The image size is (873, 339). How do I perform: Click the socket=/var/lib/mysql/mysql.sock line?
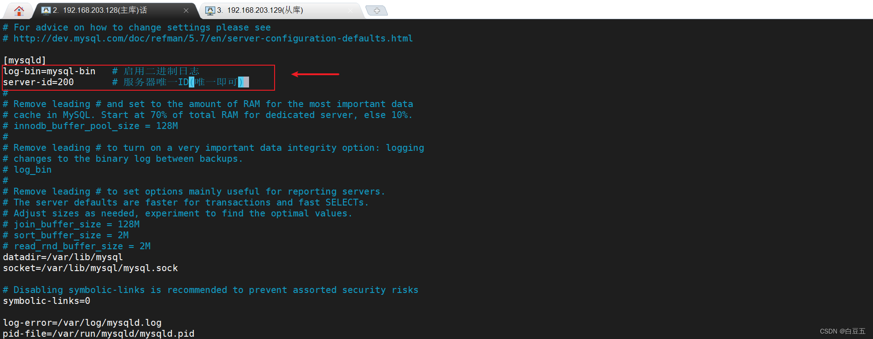coord(90,268)
